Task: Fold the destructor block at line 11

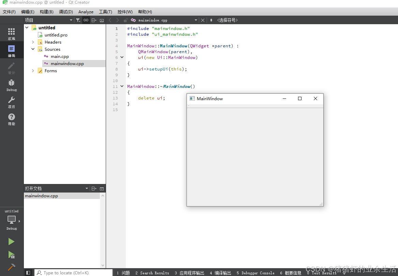Action: 122,86
